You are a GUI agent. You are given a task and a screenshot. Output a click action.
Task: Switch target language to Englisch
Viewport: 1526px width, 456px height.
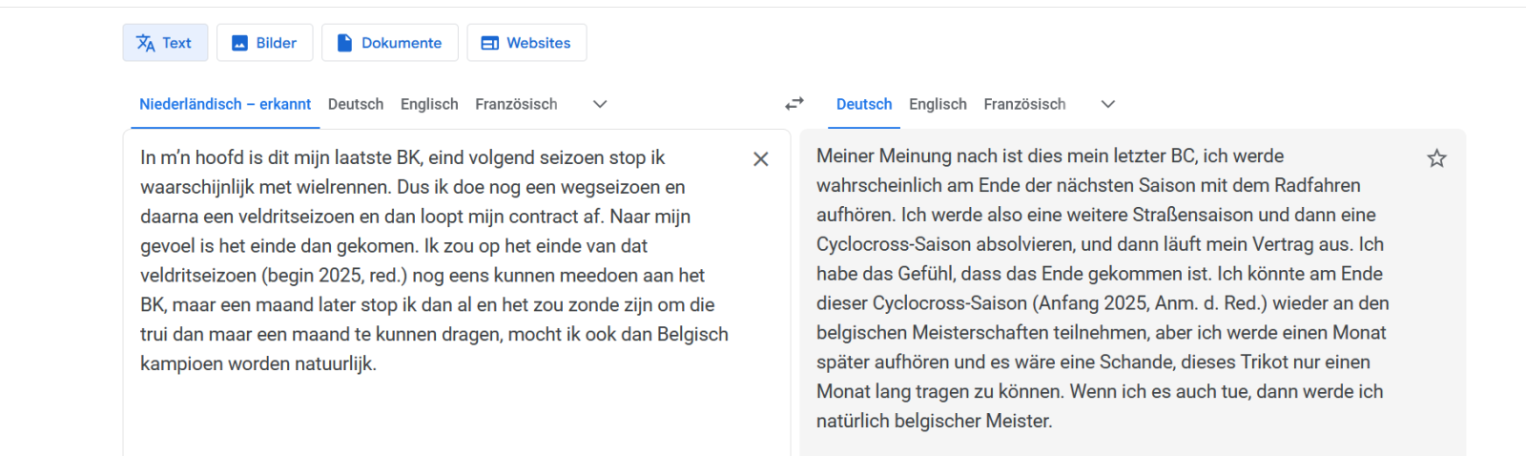coord(938,104)
